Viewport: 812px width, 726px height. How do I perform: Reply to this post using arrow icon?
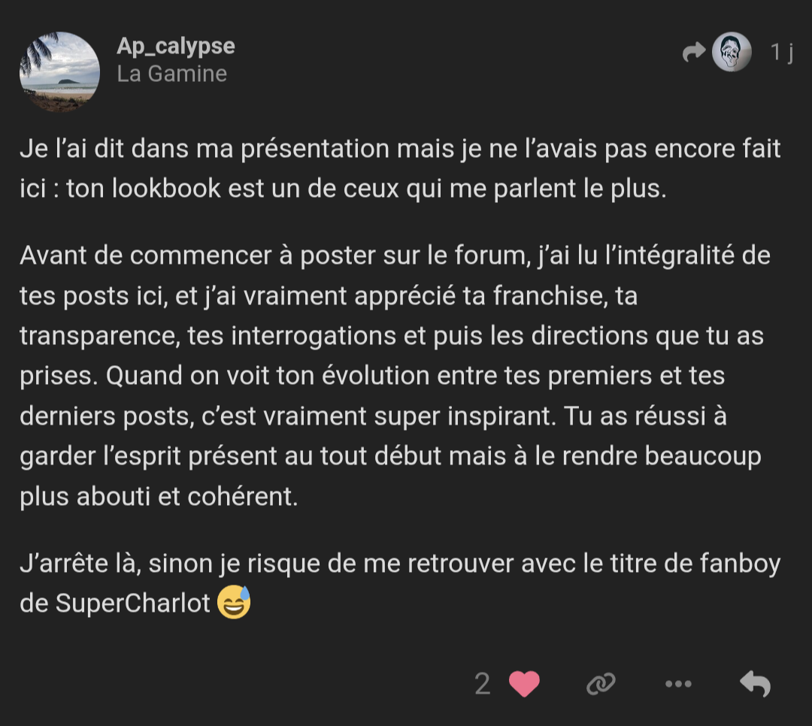(755, 683)
